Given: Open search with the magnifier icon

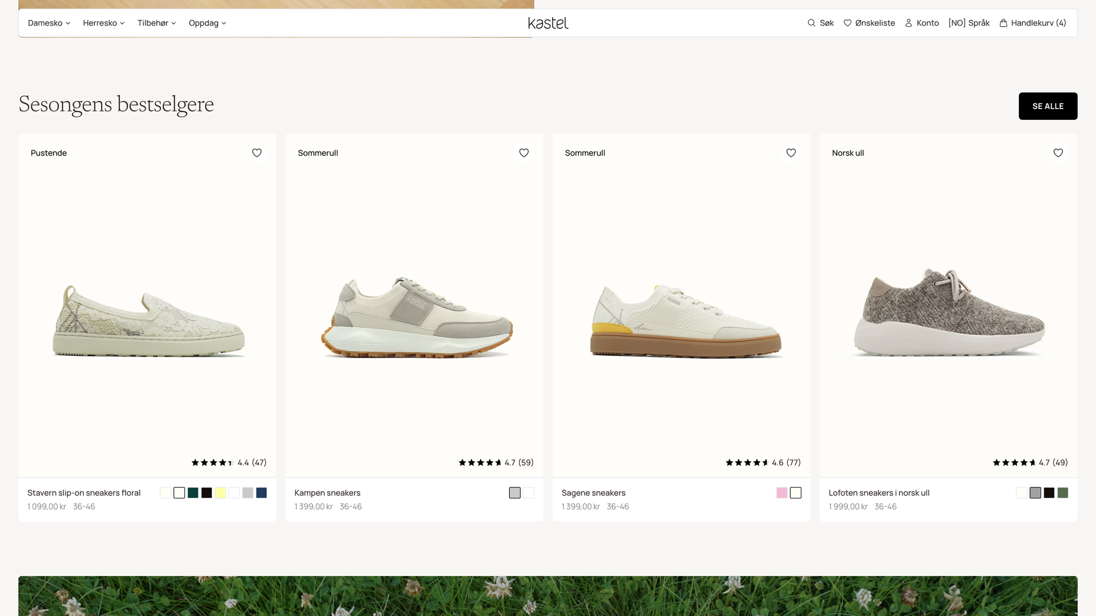Looking at the screenshot, I should tap(820, 23).
